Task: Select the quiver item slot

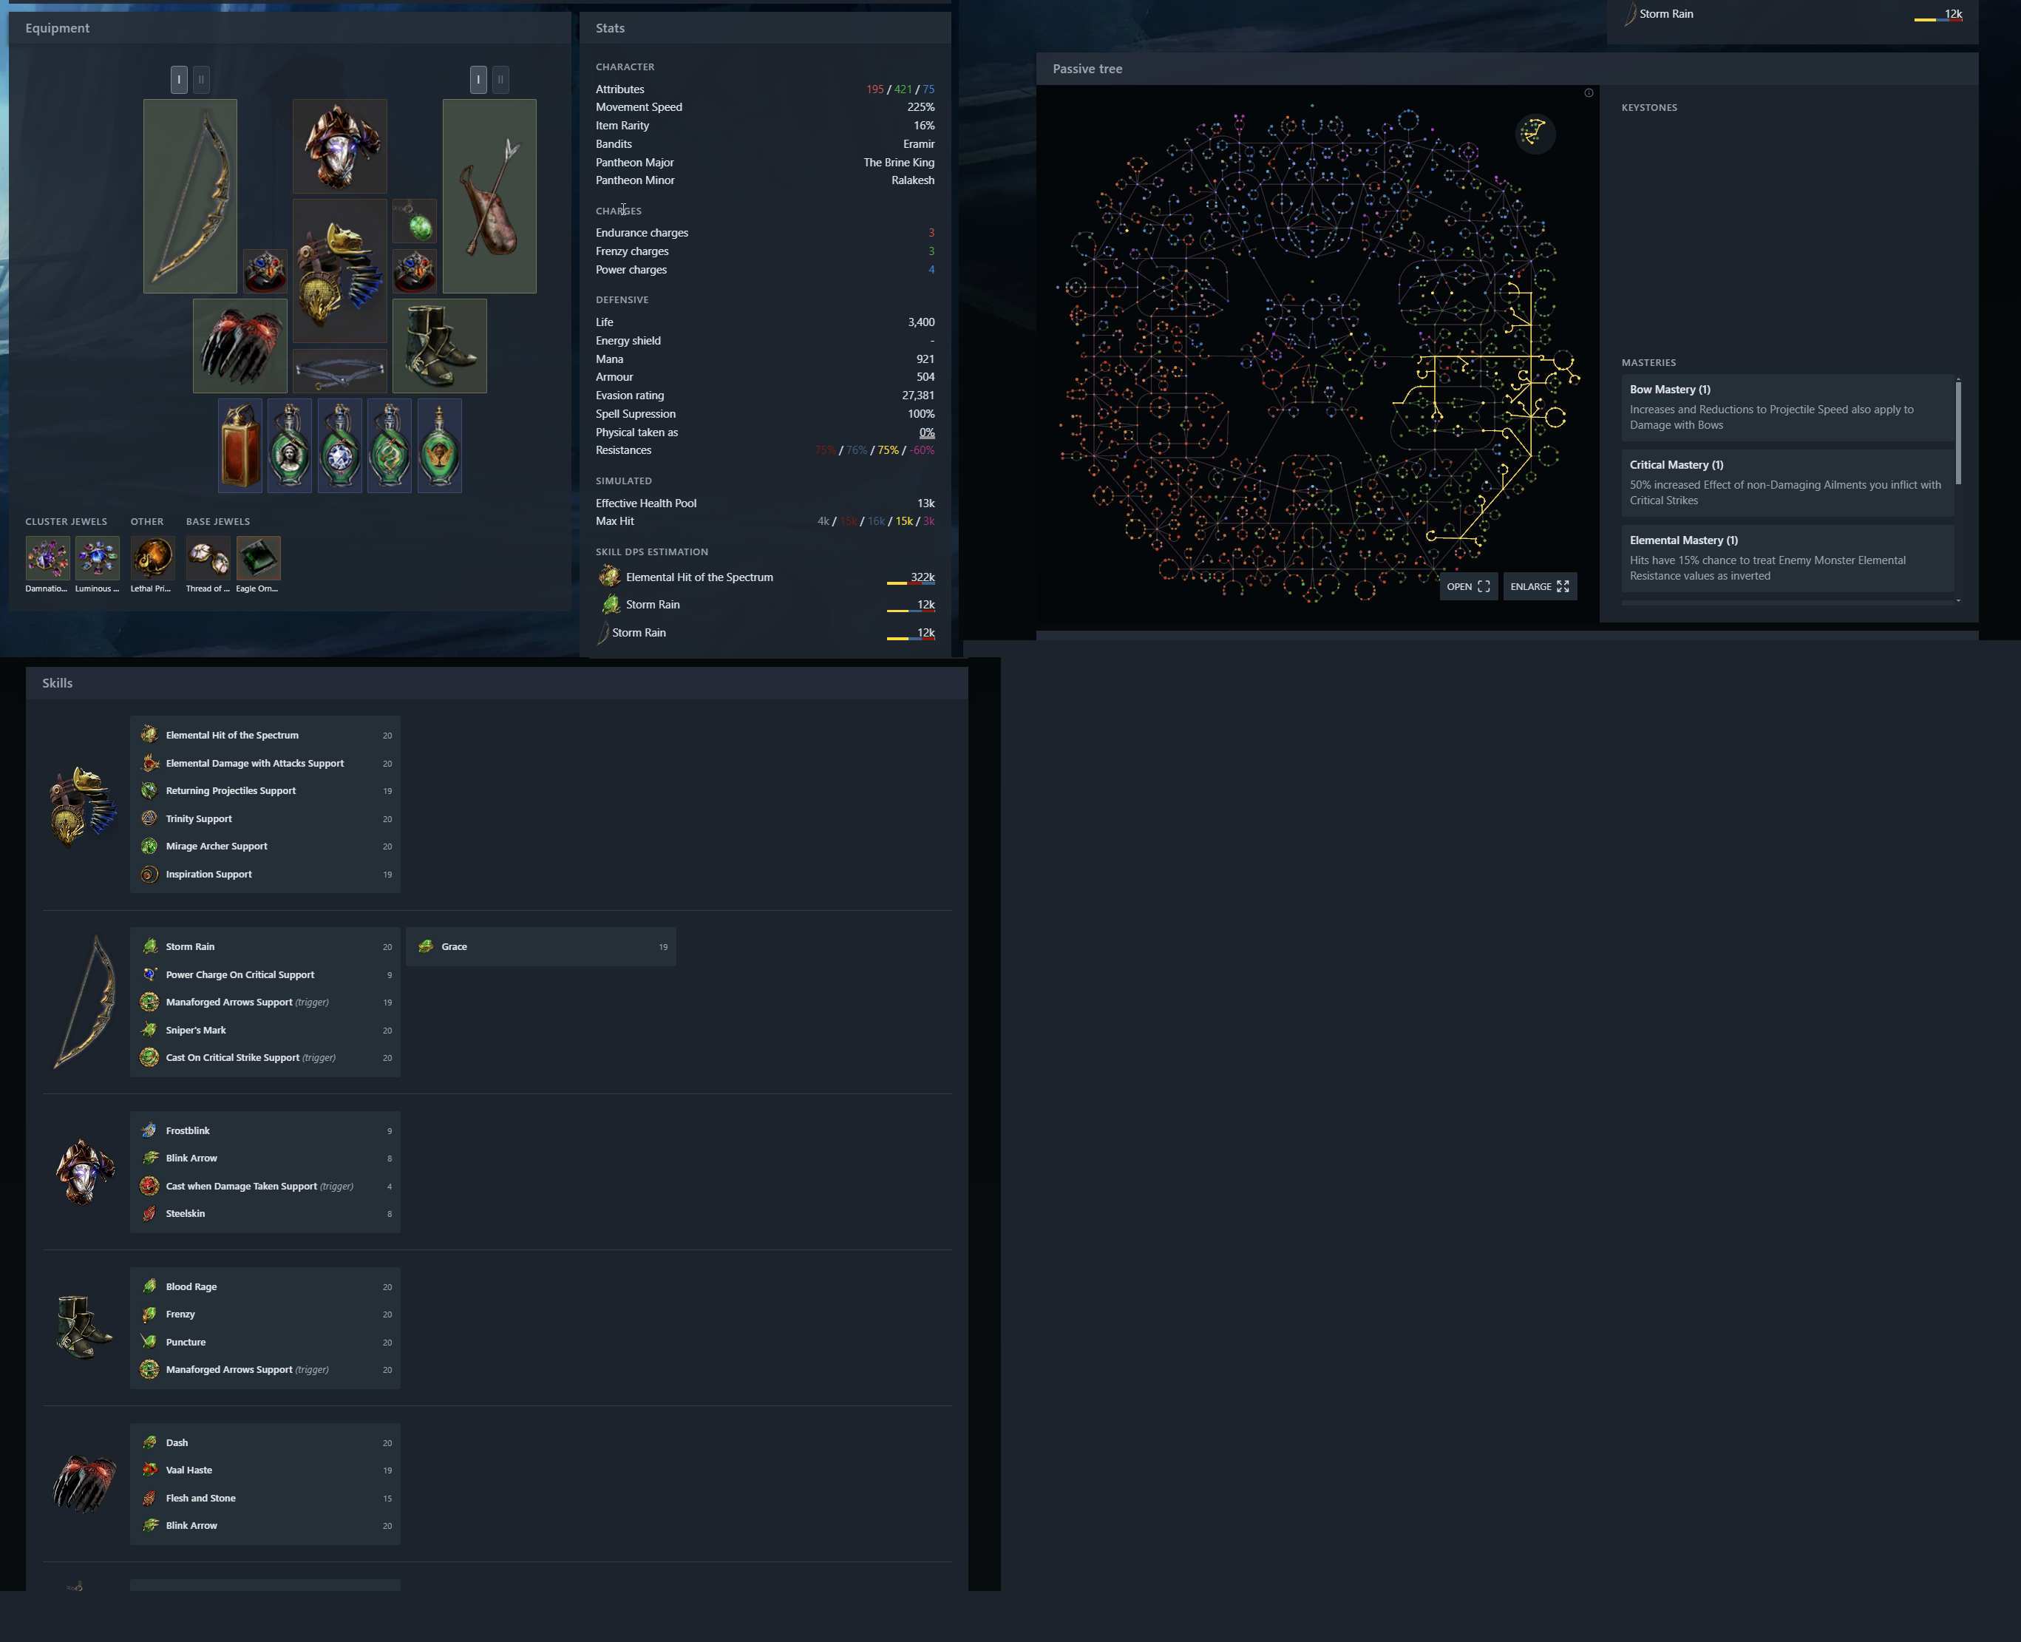Action: (x=489, y=196)
